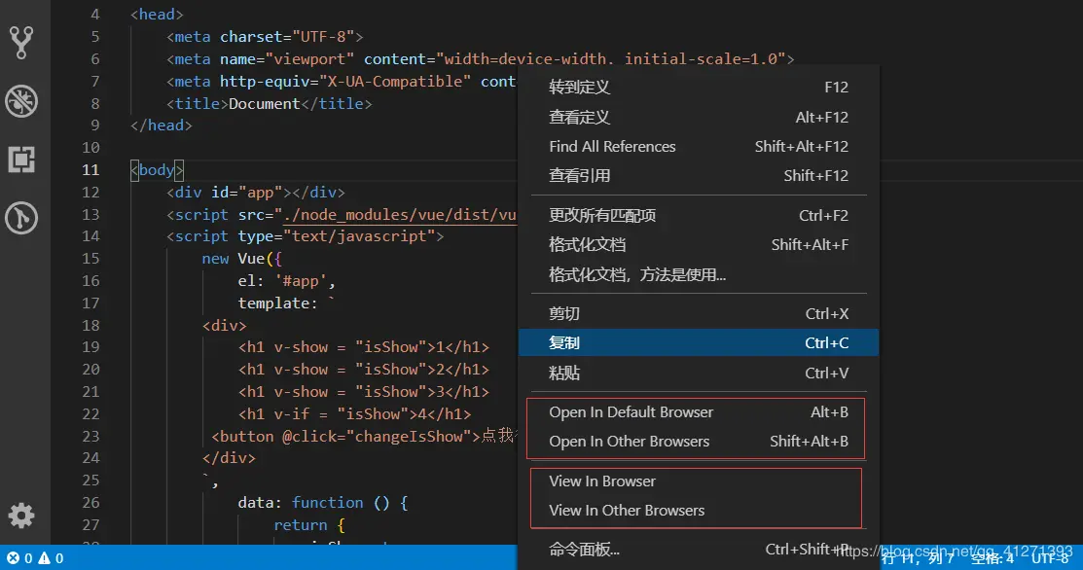
Task: Choose 剪切 from the context menu
Action: coord(699,314)
